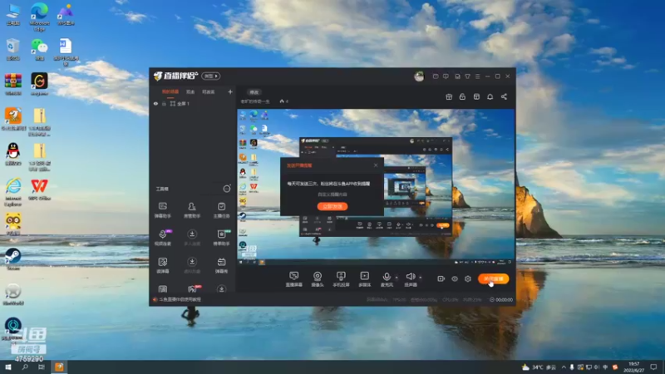
Task: Open the 弹幕助手 tool
Action: (162, 209)
